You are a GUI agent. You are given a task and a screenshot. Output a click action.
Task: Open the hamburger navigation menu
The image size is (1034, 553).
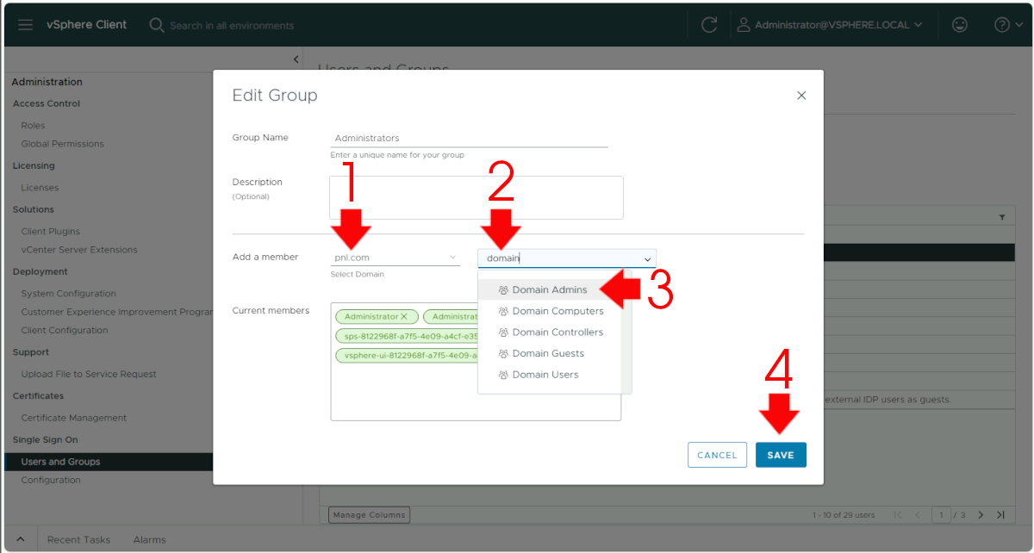[25, 25]
